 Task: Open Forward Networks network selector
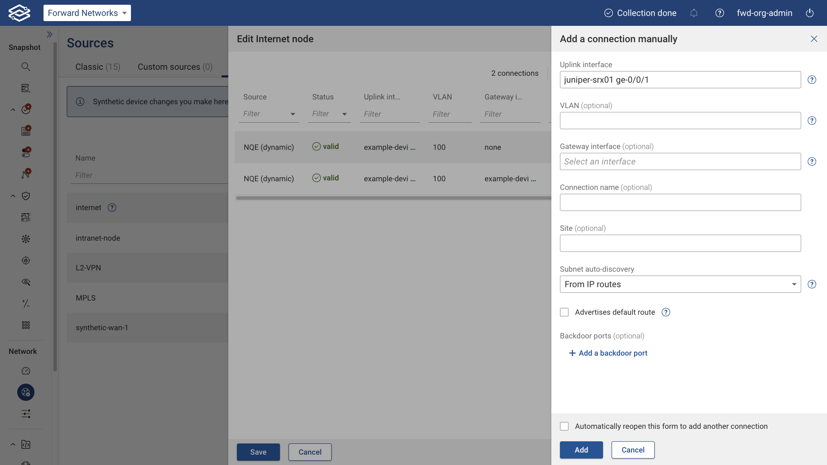point(87,13)
